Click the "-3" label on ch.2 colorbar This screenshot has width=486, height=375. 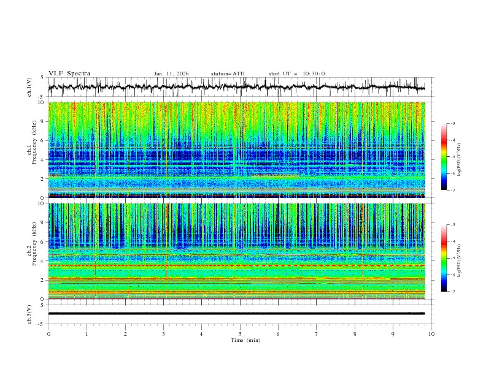[453, 225]
